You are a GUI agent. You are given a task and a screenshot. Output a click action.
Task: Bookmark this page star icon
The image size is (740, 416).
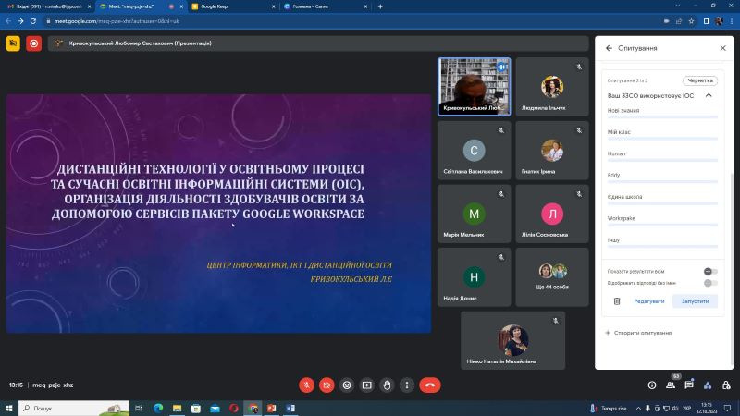691,21
